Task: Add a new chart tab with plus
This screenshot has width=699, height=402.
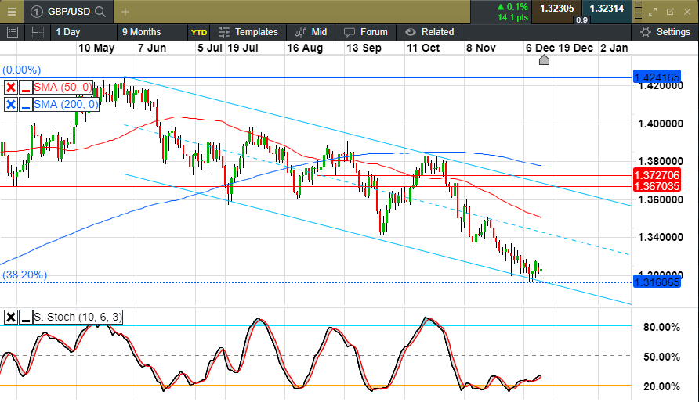Action: pos(125,12)
